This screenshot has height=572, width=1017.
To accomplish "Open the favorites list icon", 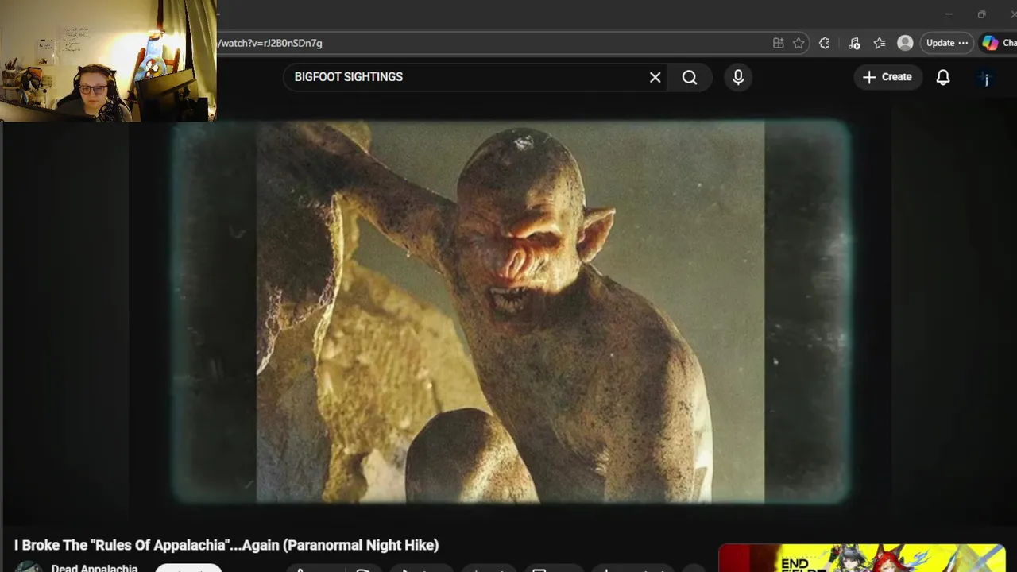I will (880, 43).
